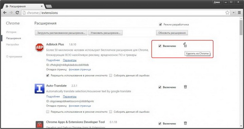Select the Расширения browser tab

(x=23, y=6)
